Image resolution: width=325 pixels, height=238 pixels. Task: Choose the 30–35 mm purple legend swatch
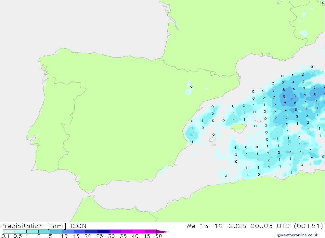click(115, 232)
